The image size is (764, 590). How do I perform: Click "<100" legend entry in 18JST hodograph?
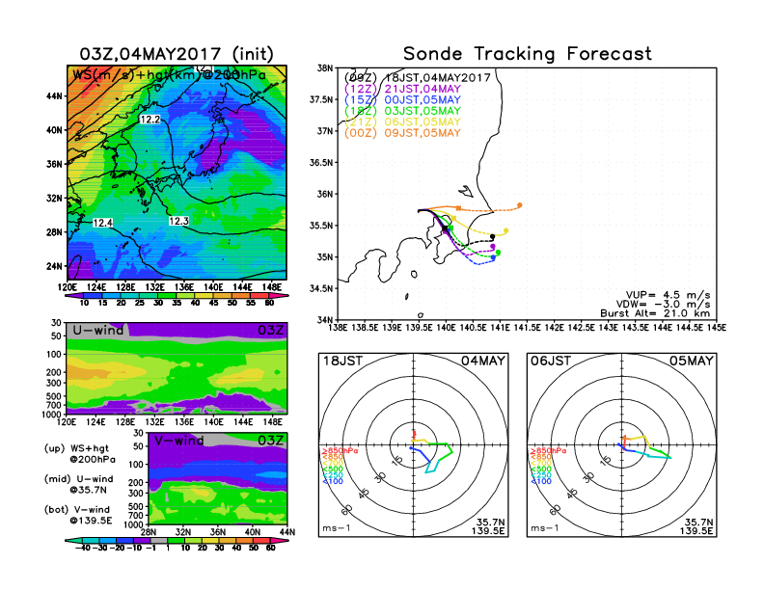[x=333, y=481]
